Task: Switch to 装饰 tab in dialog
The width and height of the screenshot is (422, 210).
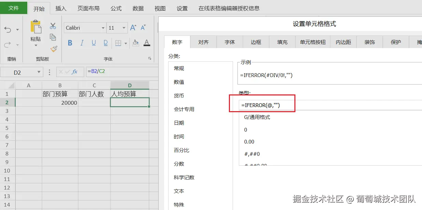Action: tap(370, 42)
